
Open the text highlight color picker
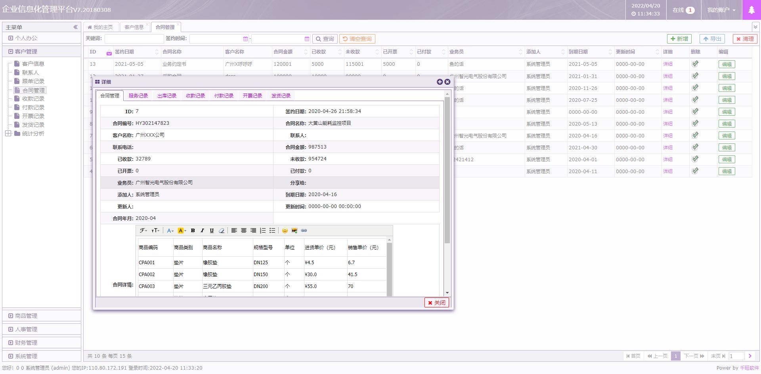click(x=182, y=231)
